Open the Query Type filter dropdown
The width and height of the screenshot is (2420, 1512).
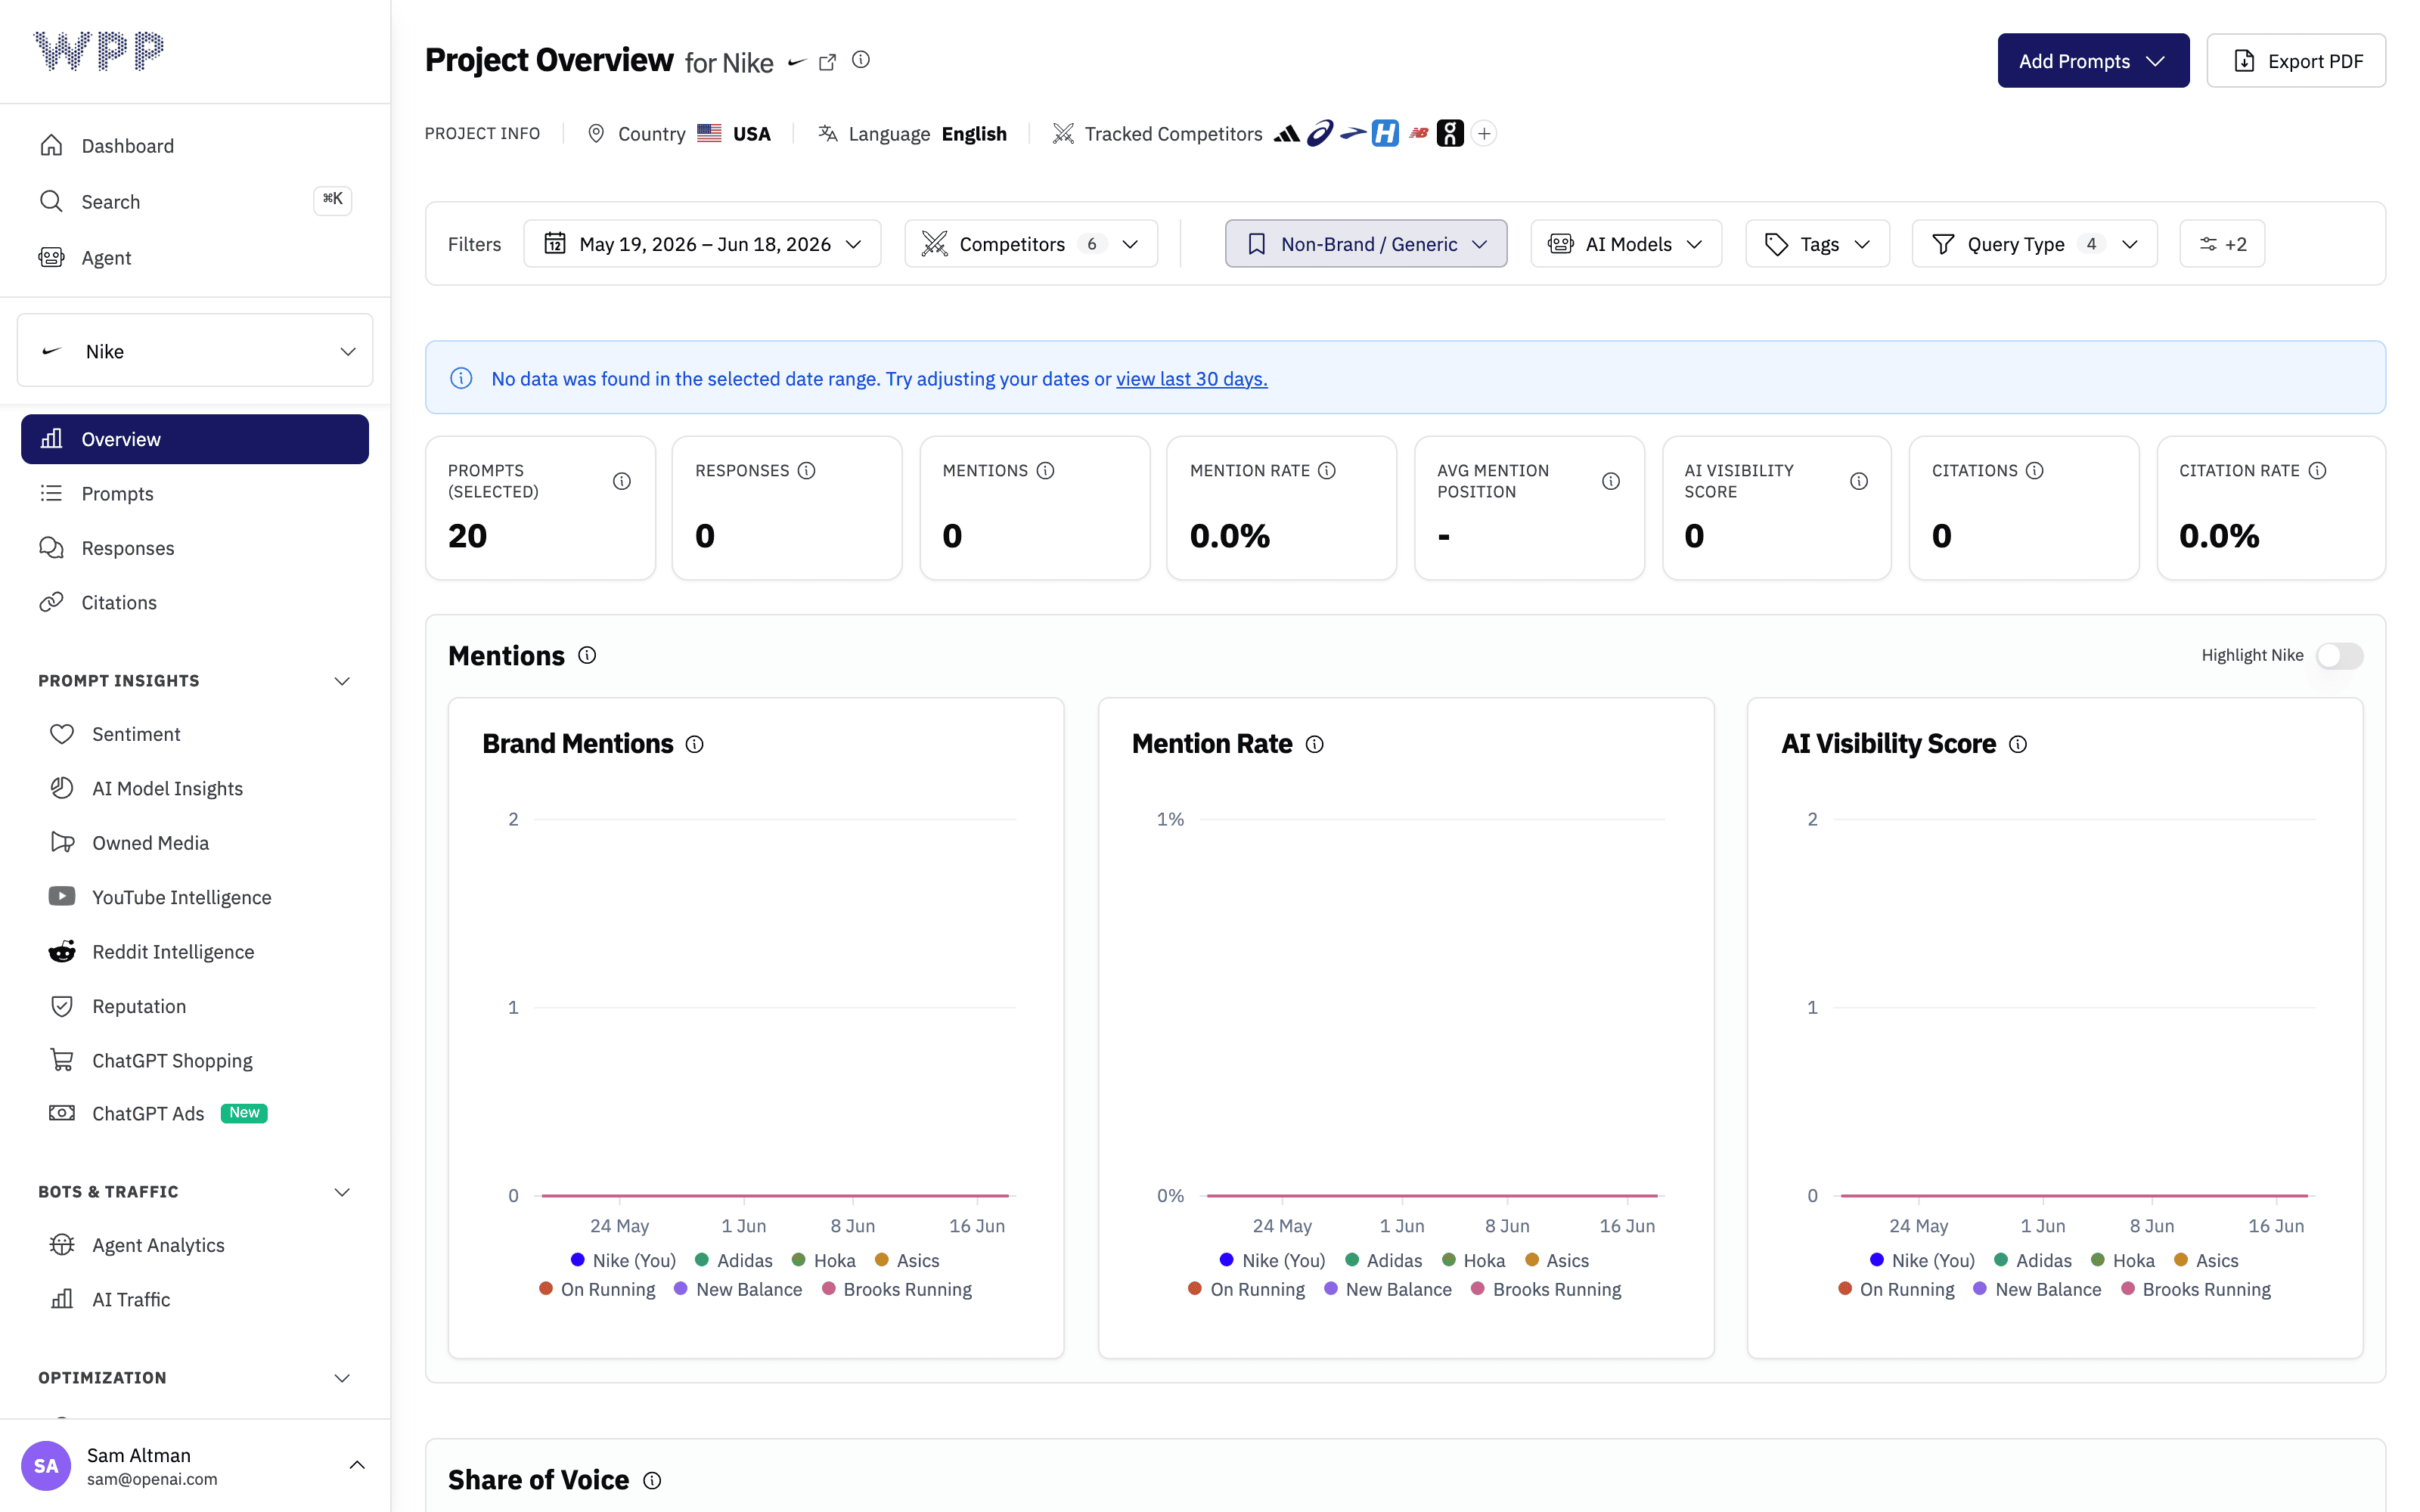tap(2034, 244)
